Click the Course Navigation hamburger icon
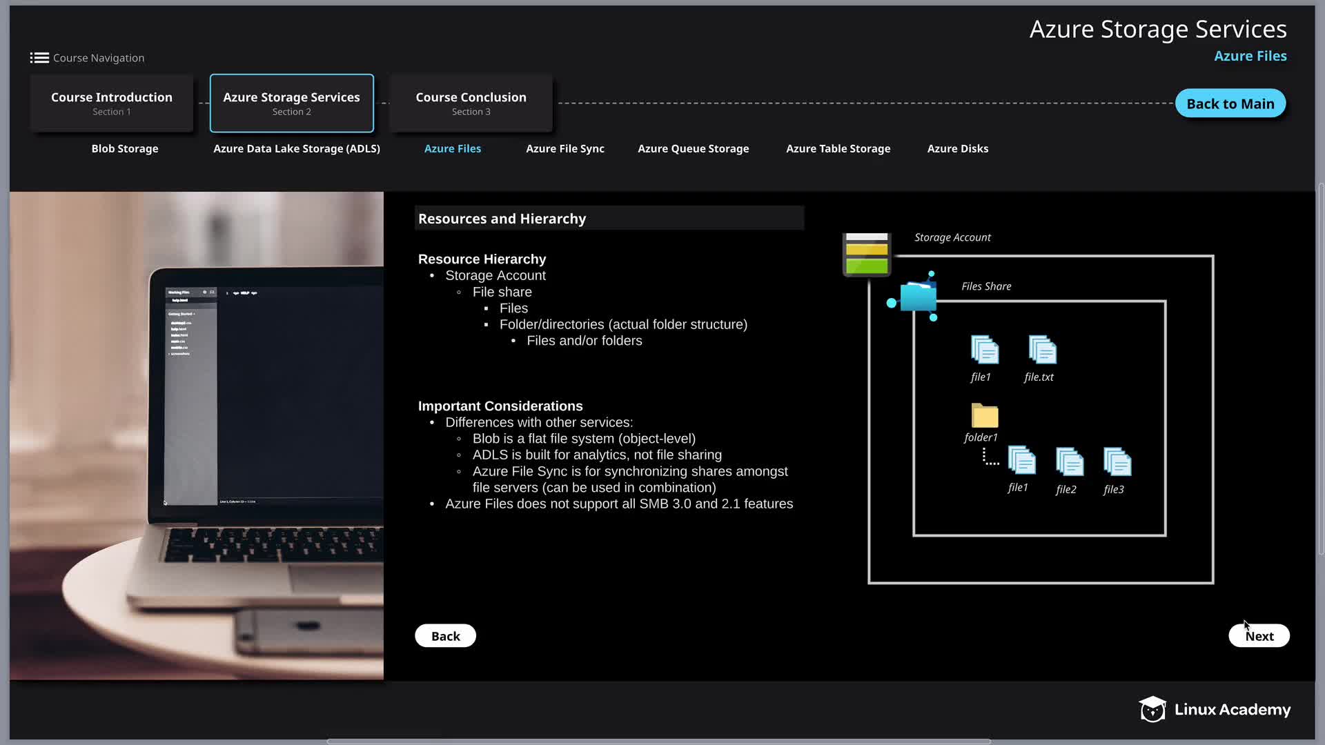The height and width of the screenshot is (745, 1325). (39, 58)
